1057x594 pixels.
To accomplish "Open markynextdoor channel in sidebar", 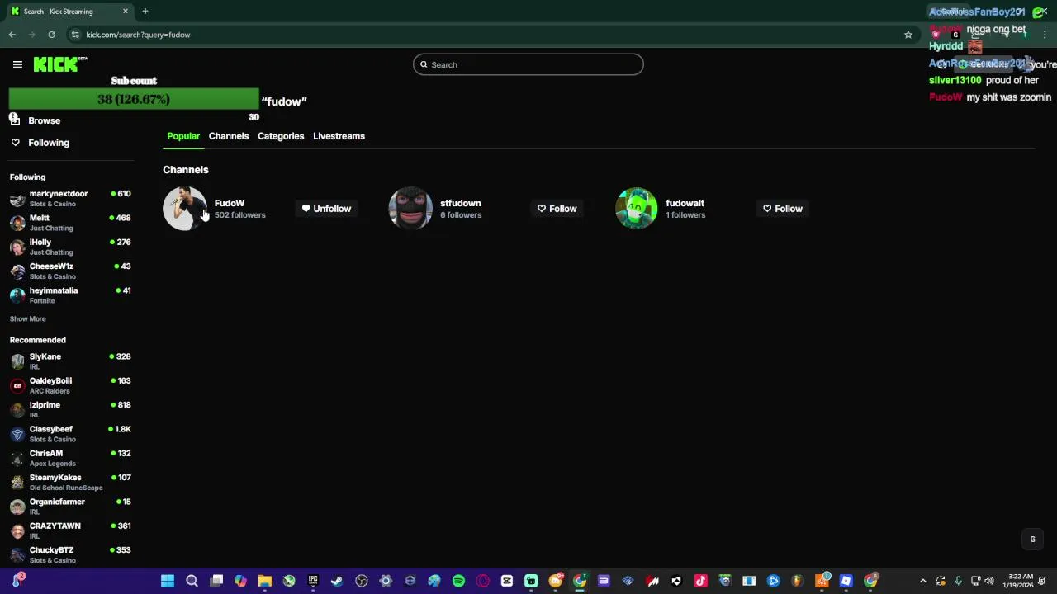I will pos(70,199).
